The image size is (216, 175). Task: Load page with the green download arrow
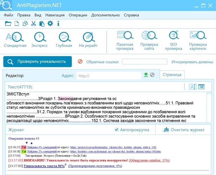point(146,75)
